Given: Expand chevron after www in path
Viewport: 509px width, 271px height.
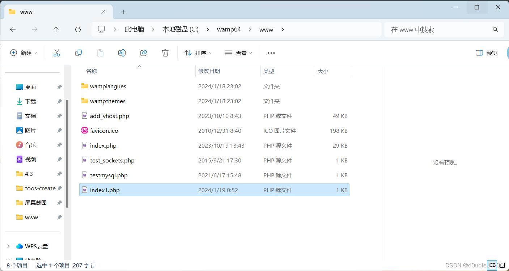Looking at the screenshot, I should click(x=283, y=30).
